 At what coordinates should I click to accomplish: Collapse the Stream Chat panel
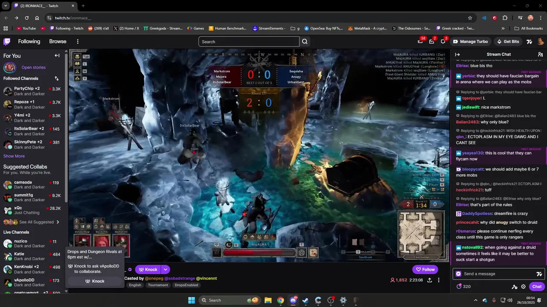(x=457, y=54)
